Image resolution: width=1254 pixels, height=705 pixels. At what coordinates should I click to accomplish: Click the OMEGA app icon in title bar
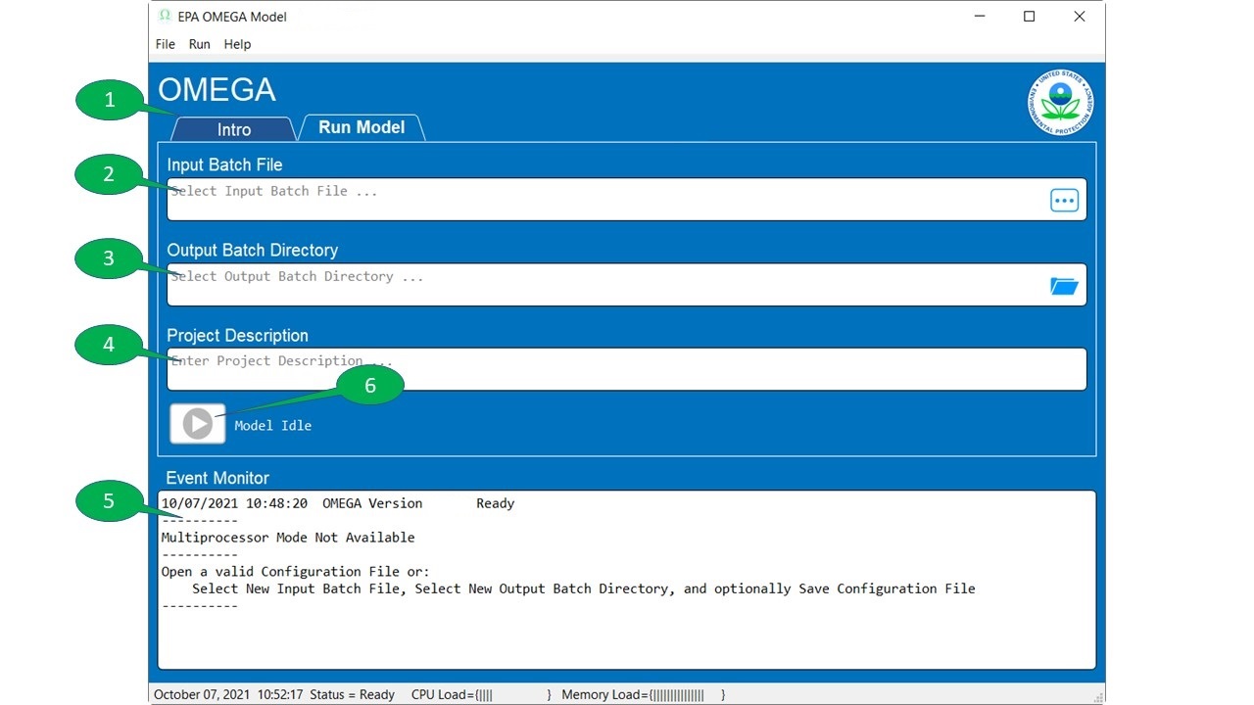[165, 16]
